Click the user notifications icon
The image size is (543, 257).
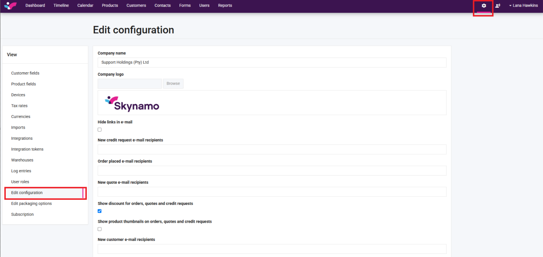click(498, 6)
